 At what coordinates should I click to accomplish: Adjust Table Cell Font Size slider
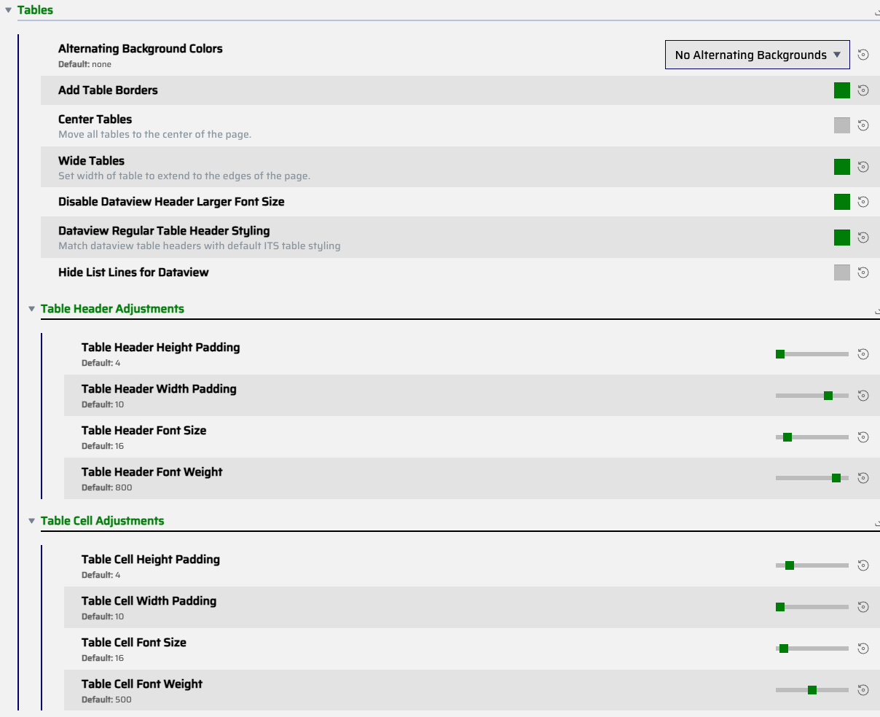[x=812, y=649]
